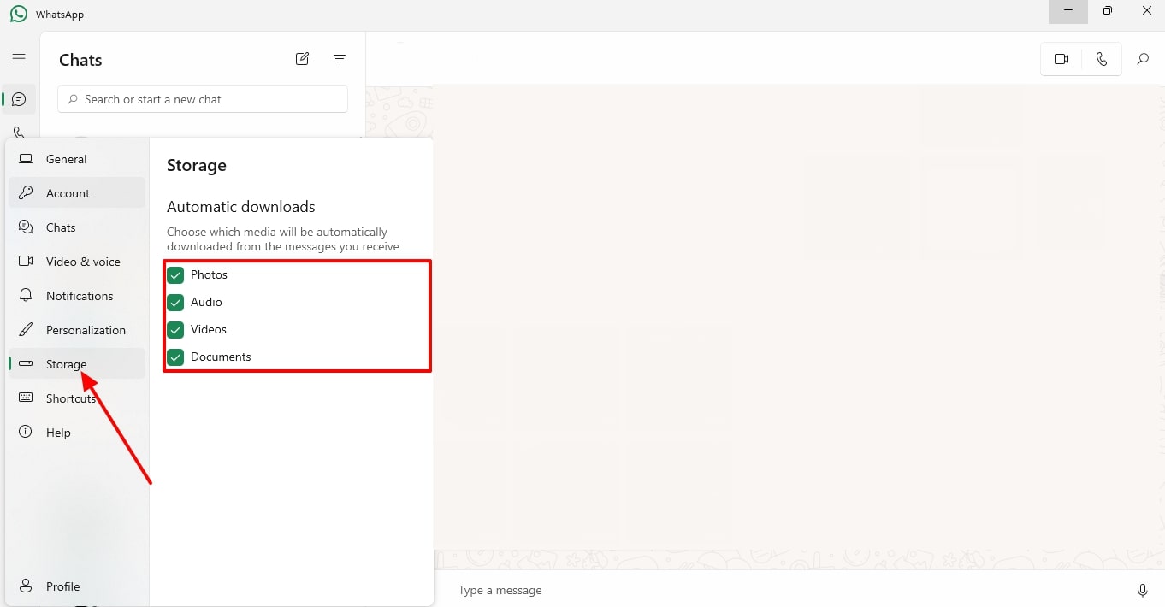Viewport: 1165px width, 607px height.
Task: Open the hamburger navigation menu
Action: 19,58
